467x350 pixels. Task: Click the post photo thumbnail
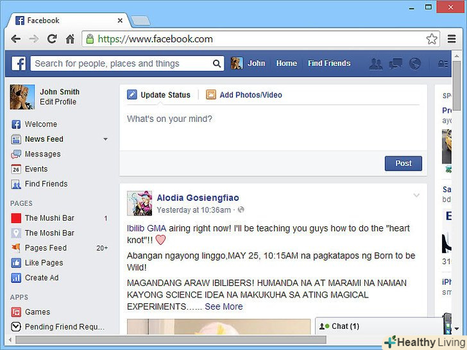coord(219,326)
